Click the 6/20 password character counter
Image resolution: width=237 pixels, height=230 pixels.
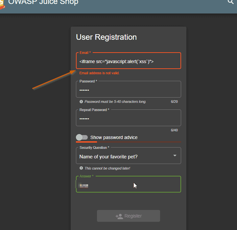click(x=174, y=102)
